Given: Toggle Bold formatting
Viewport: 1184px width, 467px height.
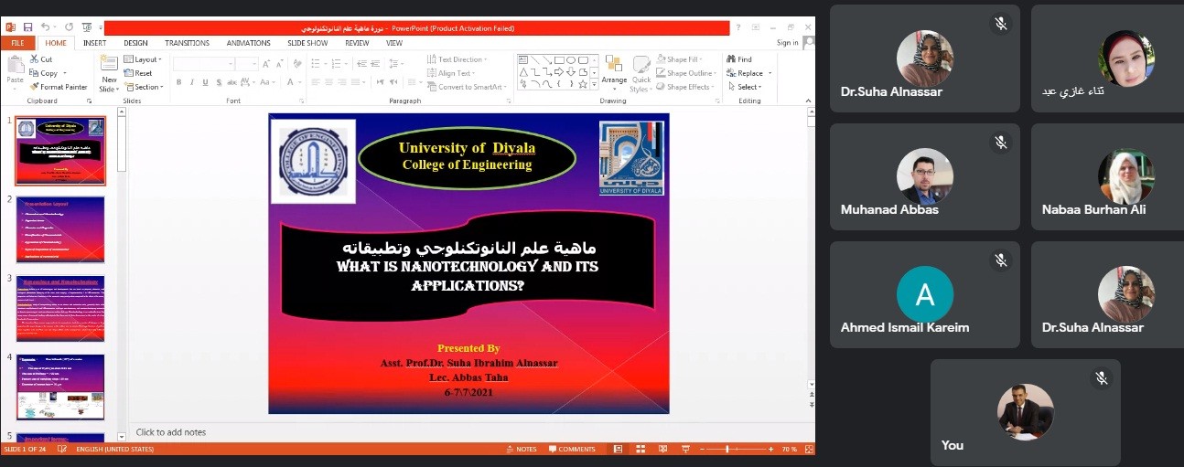Looking at the screenshot, I should (x=179, y=82).
